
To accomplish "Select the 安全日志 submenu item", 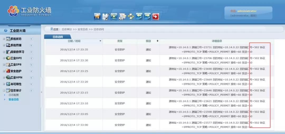I will coord(14,99).
